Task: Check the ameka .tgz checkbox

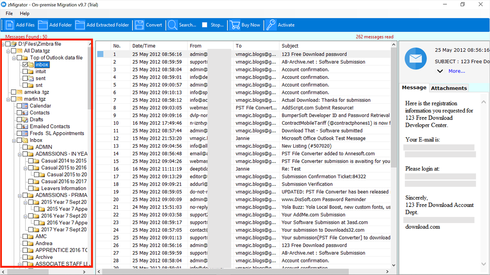Action: [14, 92]
